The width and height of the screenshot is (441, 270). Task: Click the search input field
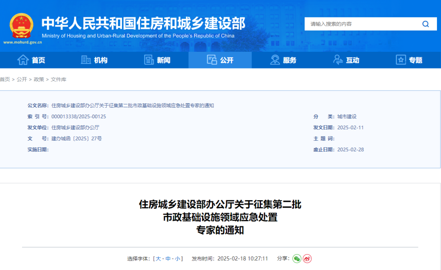click(x=359, y=24)
